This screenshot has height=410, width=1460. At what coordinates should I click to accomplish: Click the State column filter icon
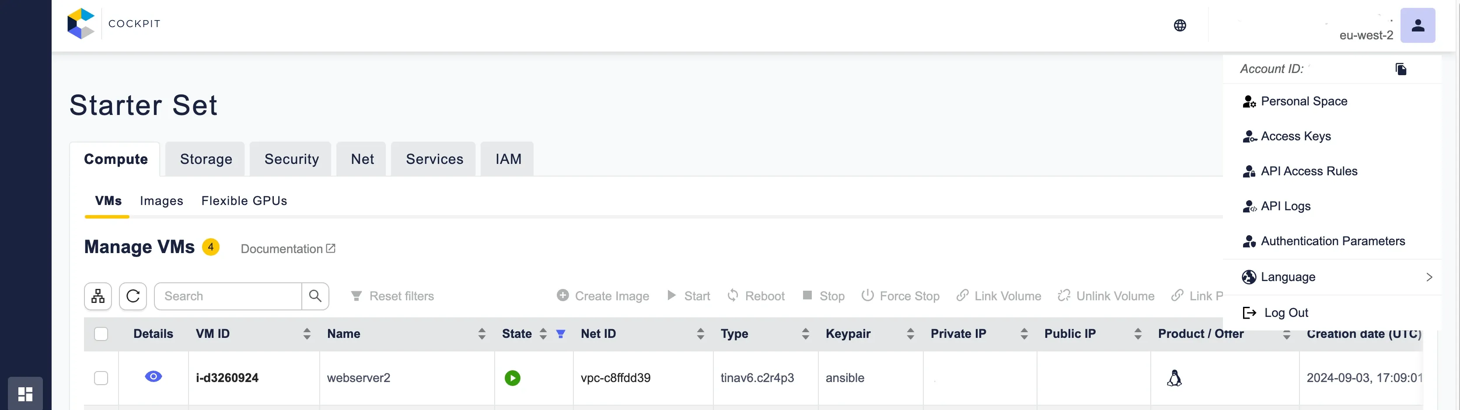coord(561,334)
